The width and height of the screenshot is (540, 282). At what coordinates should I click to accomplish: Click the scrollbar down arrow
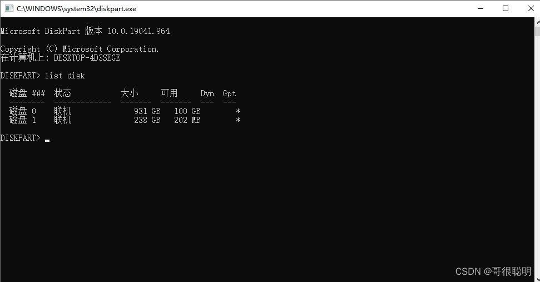(x=538, y=279)
